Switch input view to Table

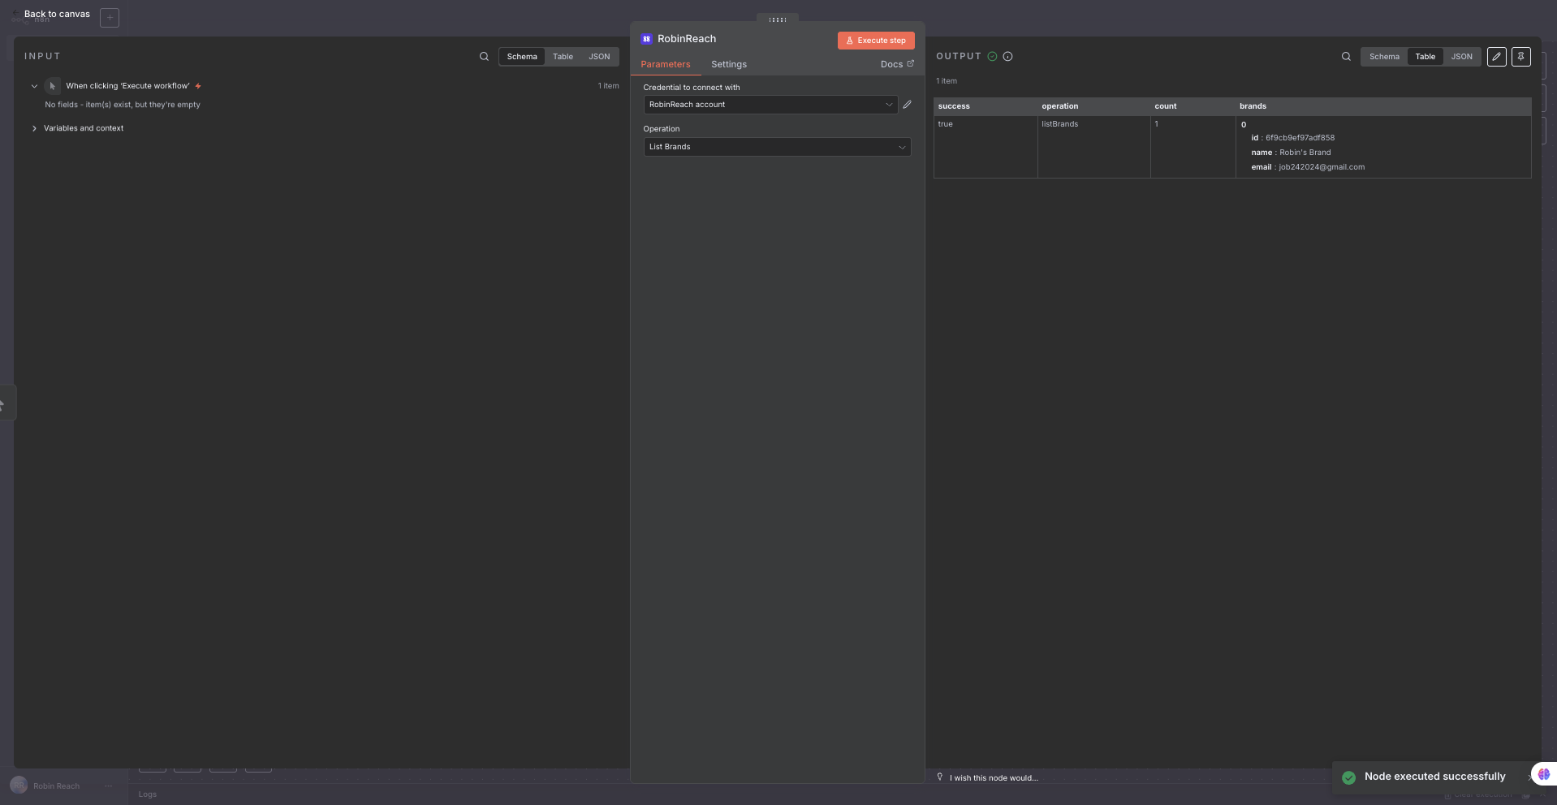563,57
